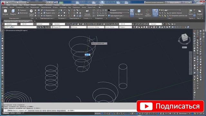This screenshot has height=116, width=206.
Task: Click the dynamic input value field near cursor
Action: [87, 54]
